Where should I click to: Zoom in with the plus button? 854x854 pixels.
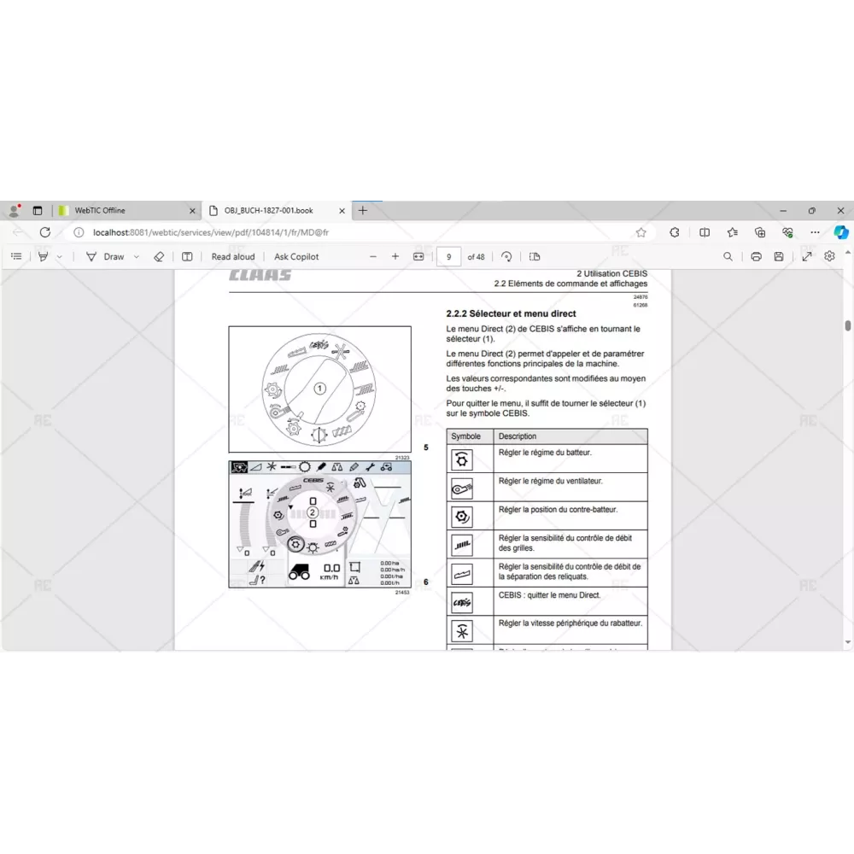tap(395, 256)
